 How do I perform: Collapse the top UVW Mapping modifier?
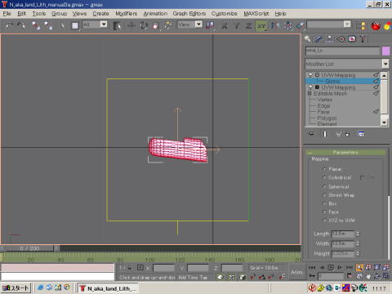(x=317, y=74)
